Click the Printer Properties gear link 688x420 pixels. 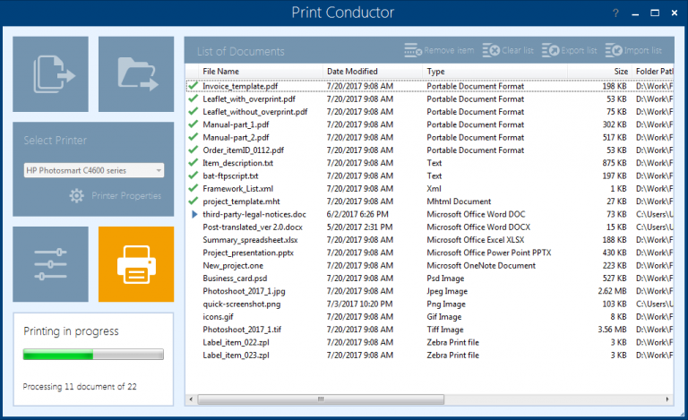116,195
